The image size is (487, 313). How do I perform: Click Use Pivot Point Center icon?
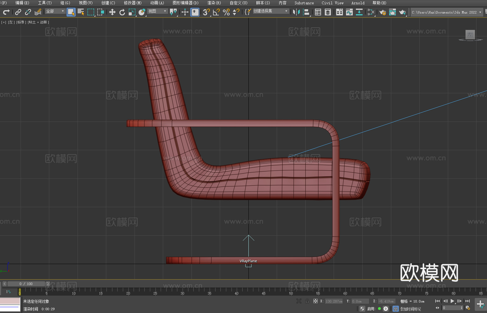(x=173, y=12)
